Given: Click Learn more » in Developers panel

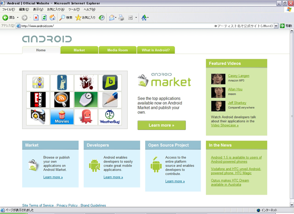Looking at the screenshot, I should (113, 177).
